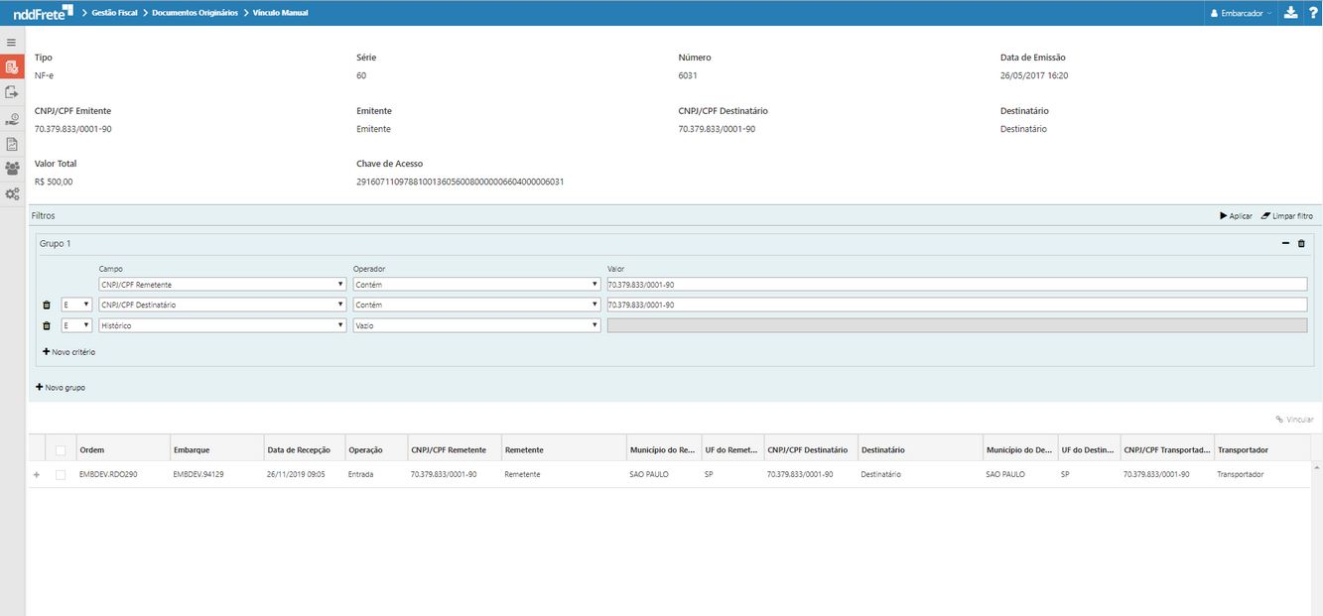
Task: Toggle the select-all header checkbox
Action: 61,450
